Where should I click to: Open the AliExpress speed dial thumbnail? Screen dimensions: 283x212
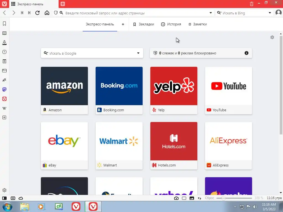click(x=229, y=146)
